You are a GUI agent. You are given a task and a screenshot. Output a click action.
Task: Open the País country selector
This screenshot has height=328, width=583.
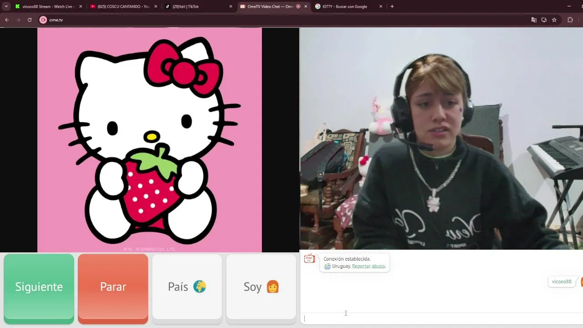(187, 287)
